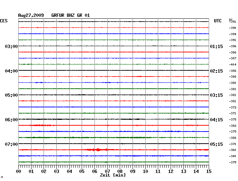Select the DC offset value -380
This screenshot has width=238, height=181.
pyautogui.click(x=233, y=83)
